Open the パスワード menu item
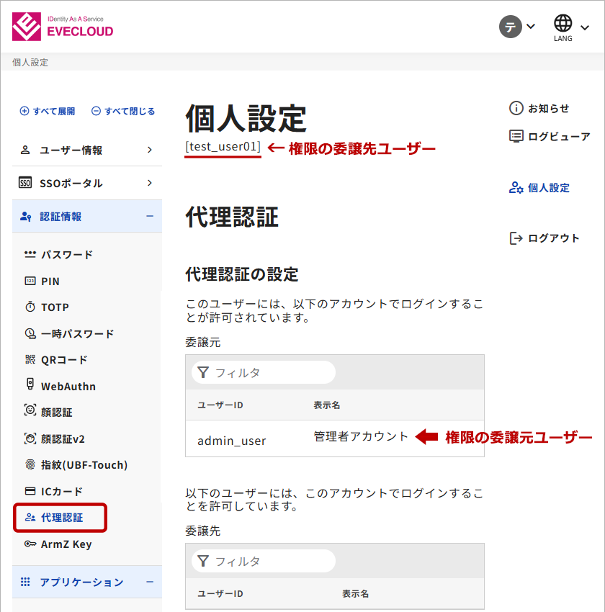The image size is (605, 612). coord(66,255)
